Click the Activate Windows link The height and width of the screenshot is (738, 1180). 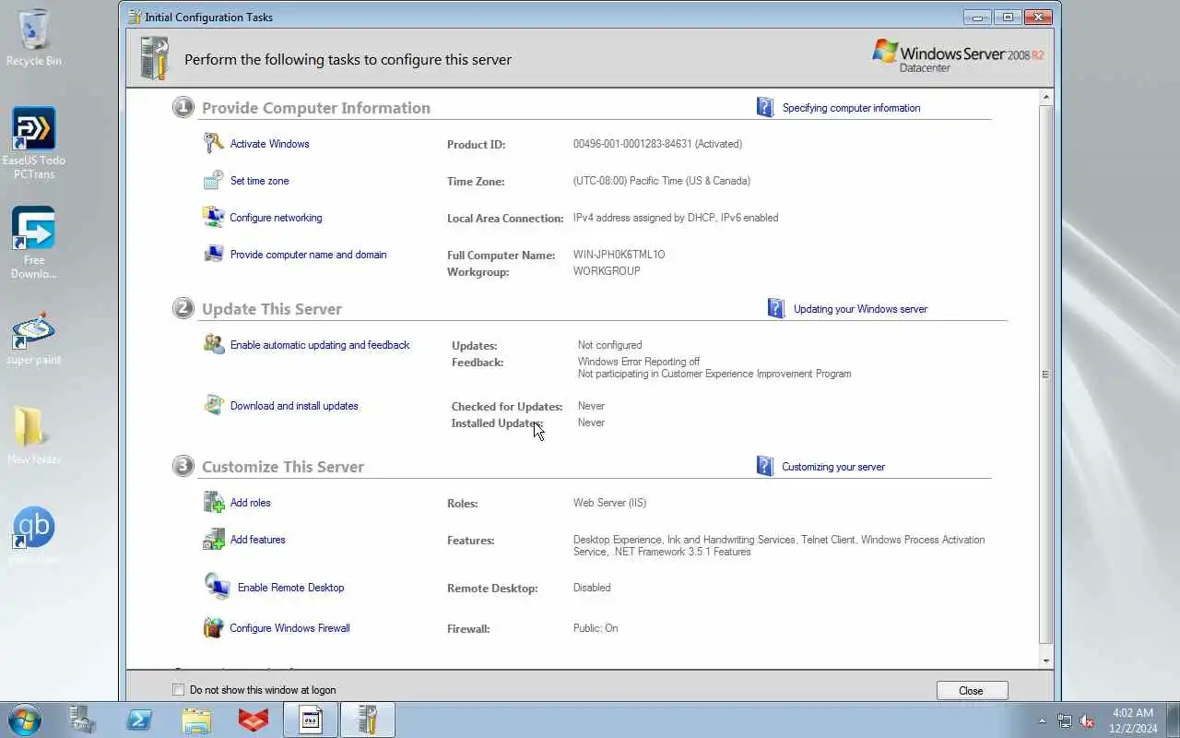269,144
